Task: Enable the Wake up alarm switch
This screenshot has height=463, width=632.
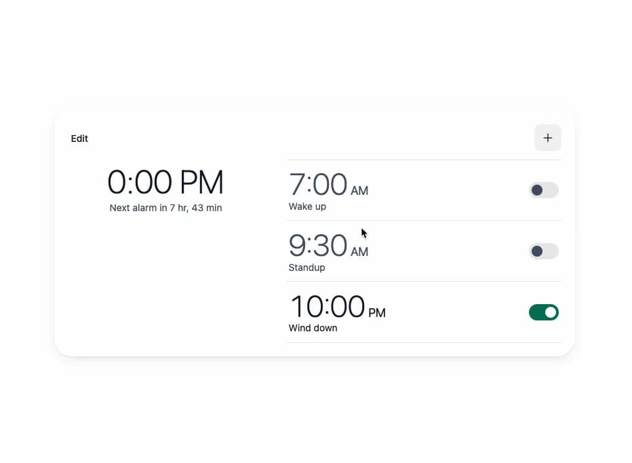Action: [x=544, y=190]
